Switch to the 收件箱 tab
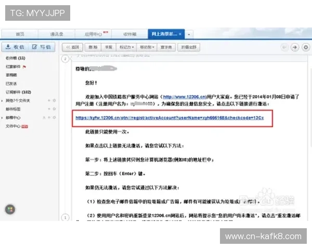 tap(129, 34)
